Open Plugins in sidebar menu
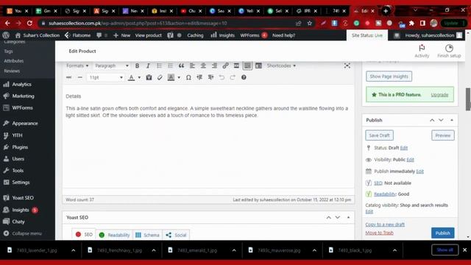Viewport: 471px width, 265px height. pyautogui.click(x=20, y=147)
